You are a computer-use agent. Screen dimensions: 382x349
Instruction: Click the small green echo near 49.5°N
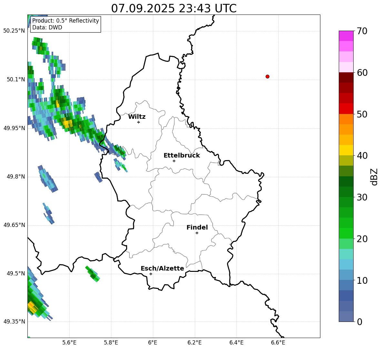(x=93, y=274)
